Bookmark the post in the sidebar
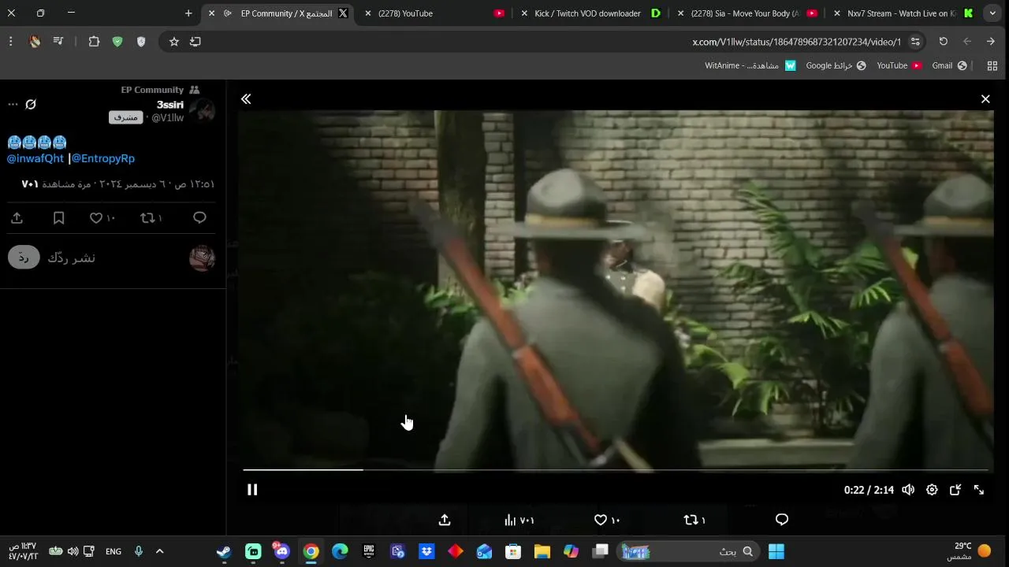 point(58,218)
